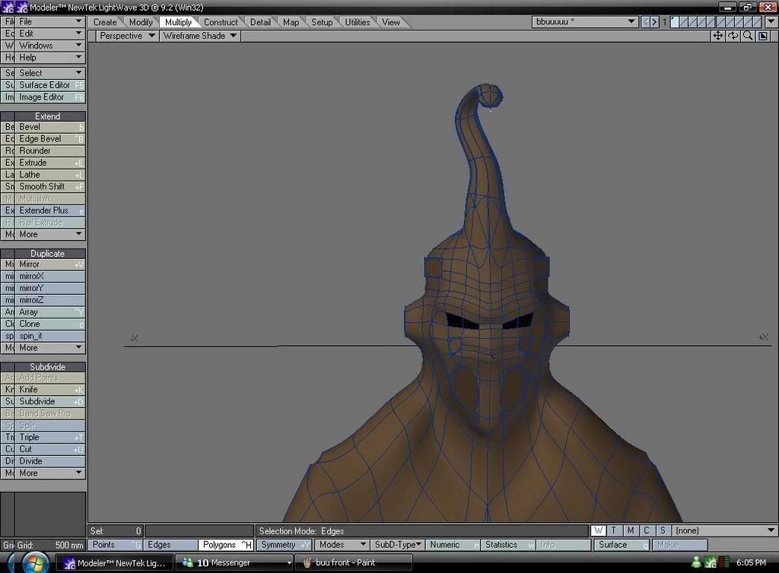Switch to the Utilities tab

tap(358, 22)
